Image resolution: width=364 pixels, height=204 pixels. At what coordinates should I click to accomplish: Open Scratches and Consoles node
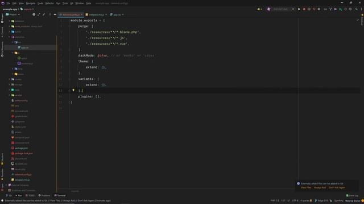[23, 190]
